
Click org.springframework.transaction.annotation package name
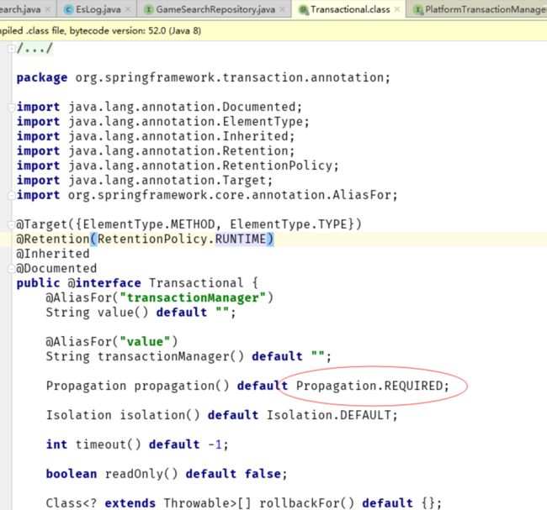pyautogui.click(x=229, y=77)
